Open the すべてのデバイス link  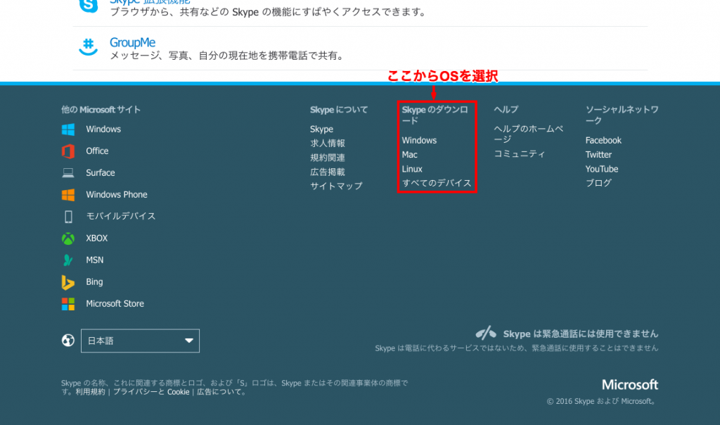pyautogui.click(x=437, y=183)
